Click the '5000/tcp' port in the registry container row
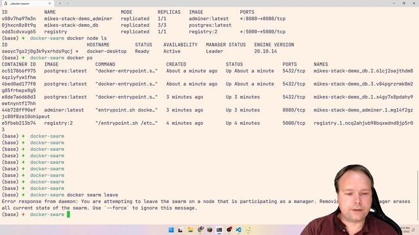Screen dimensions: 419x235 pos(294,123)
